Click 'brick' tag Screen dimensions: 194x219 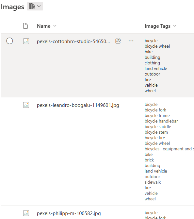pos(149,160)
